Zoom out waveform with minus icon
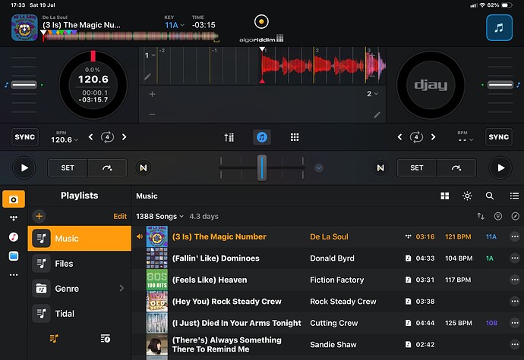This screenshot has width=524, height=360. point(152,114)
